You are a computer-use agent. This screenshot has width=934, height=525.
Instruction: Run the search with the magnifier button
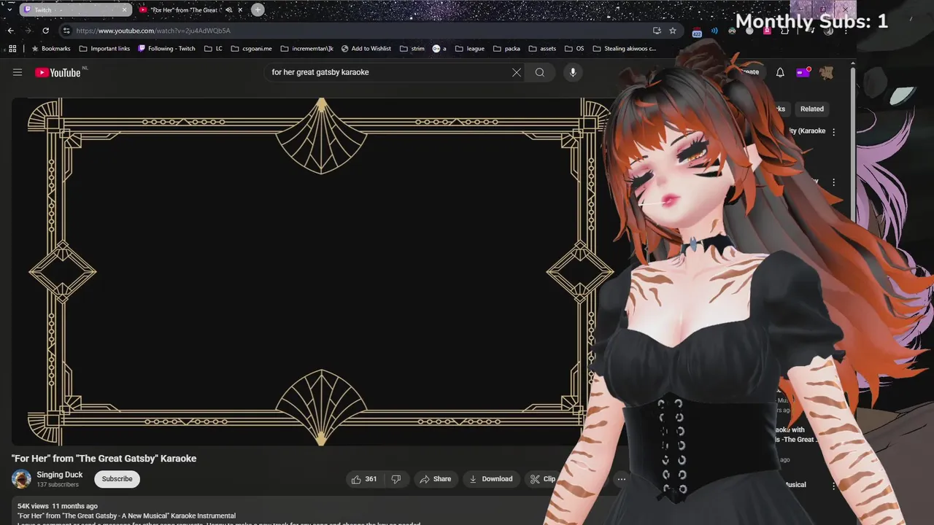click(540, 72)
